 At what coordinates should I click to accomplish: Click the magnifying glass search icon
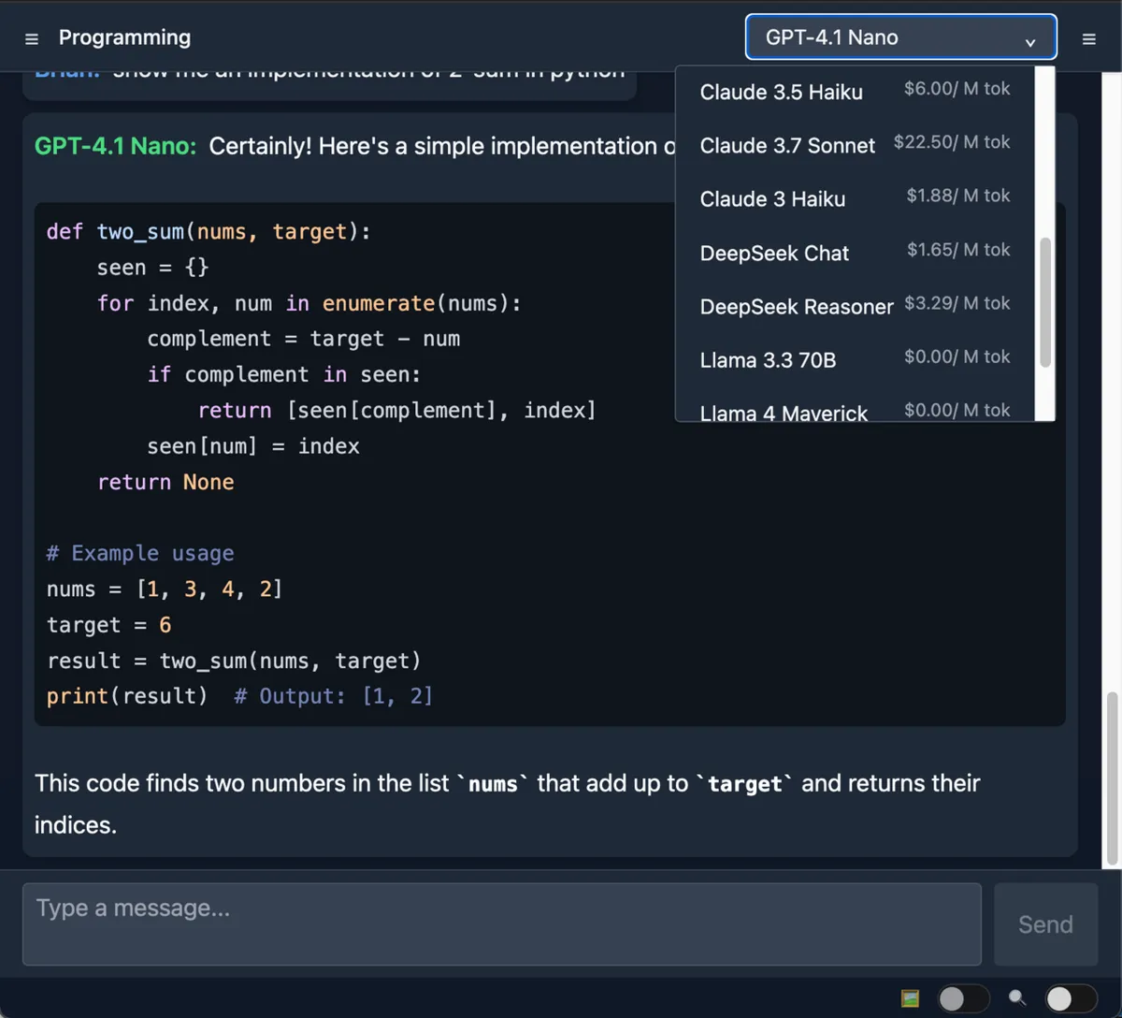coord(1016,997)
